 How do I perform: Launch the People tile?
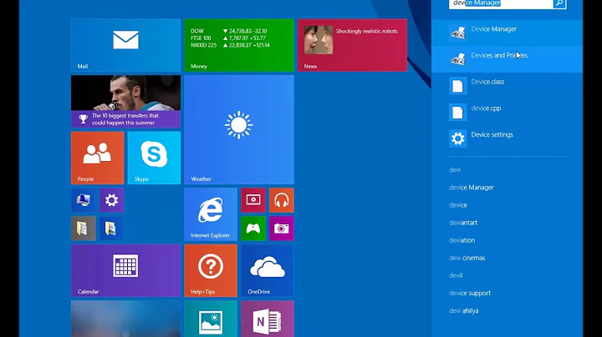pyautogui.click(x=98, y=158)
